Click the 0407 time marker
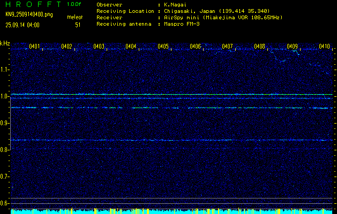337x214 pixels. 227,46
